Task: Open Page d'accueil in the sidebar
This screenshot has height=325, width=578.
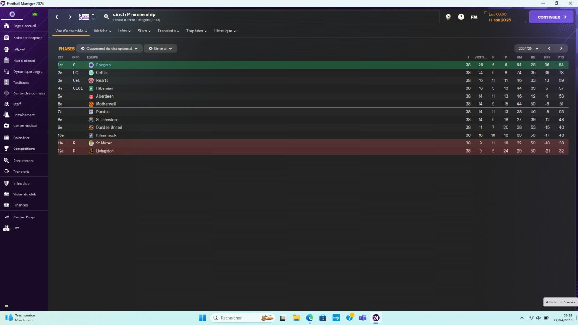Action: (x=24, y=26)
